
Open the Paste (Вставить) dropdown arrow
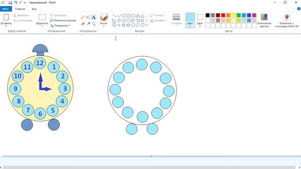(x=6, y=26)
